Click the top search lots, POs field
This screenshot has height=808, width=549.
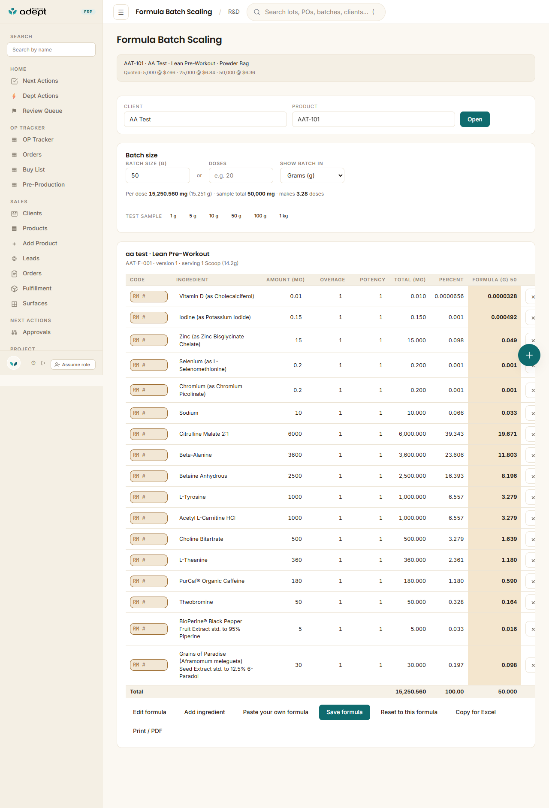[316, 12]
